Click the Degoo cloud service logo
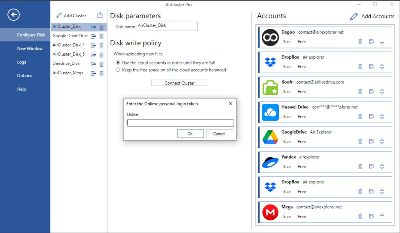The width and height of the screenshot is (400, 233). coord(270,37)
